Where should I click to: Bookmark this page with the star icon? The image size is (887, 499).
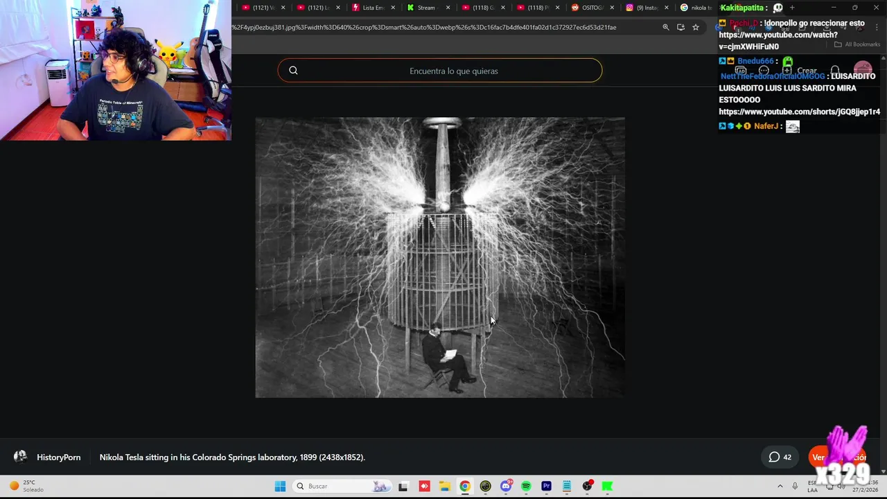tap(696, 27)
